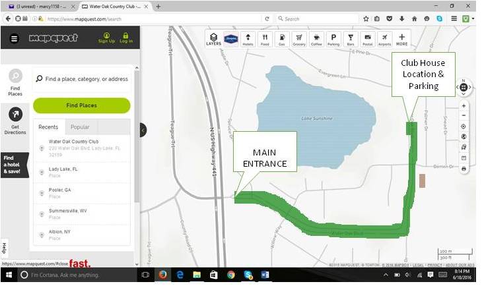Show Grocery stores on the map
Image resolution: width=482 pixels, height=286 pixels.
(299, 40)
